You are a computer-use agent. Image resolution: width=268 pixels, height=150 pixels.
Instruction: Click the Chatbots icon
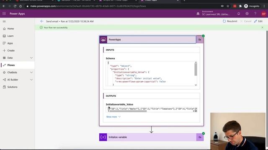click(4, 72)
